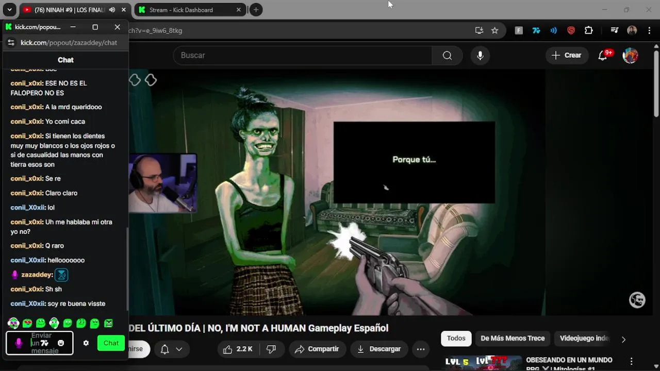Click the kick.com popout address bar
The image size is (660, 371).
[x=69, y=43]
